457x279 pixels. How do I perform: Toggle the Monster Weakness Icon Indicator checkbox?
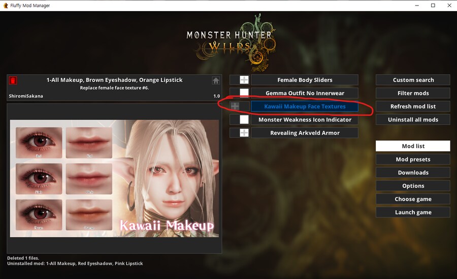coord(244,119)
